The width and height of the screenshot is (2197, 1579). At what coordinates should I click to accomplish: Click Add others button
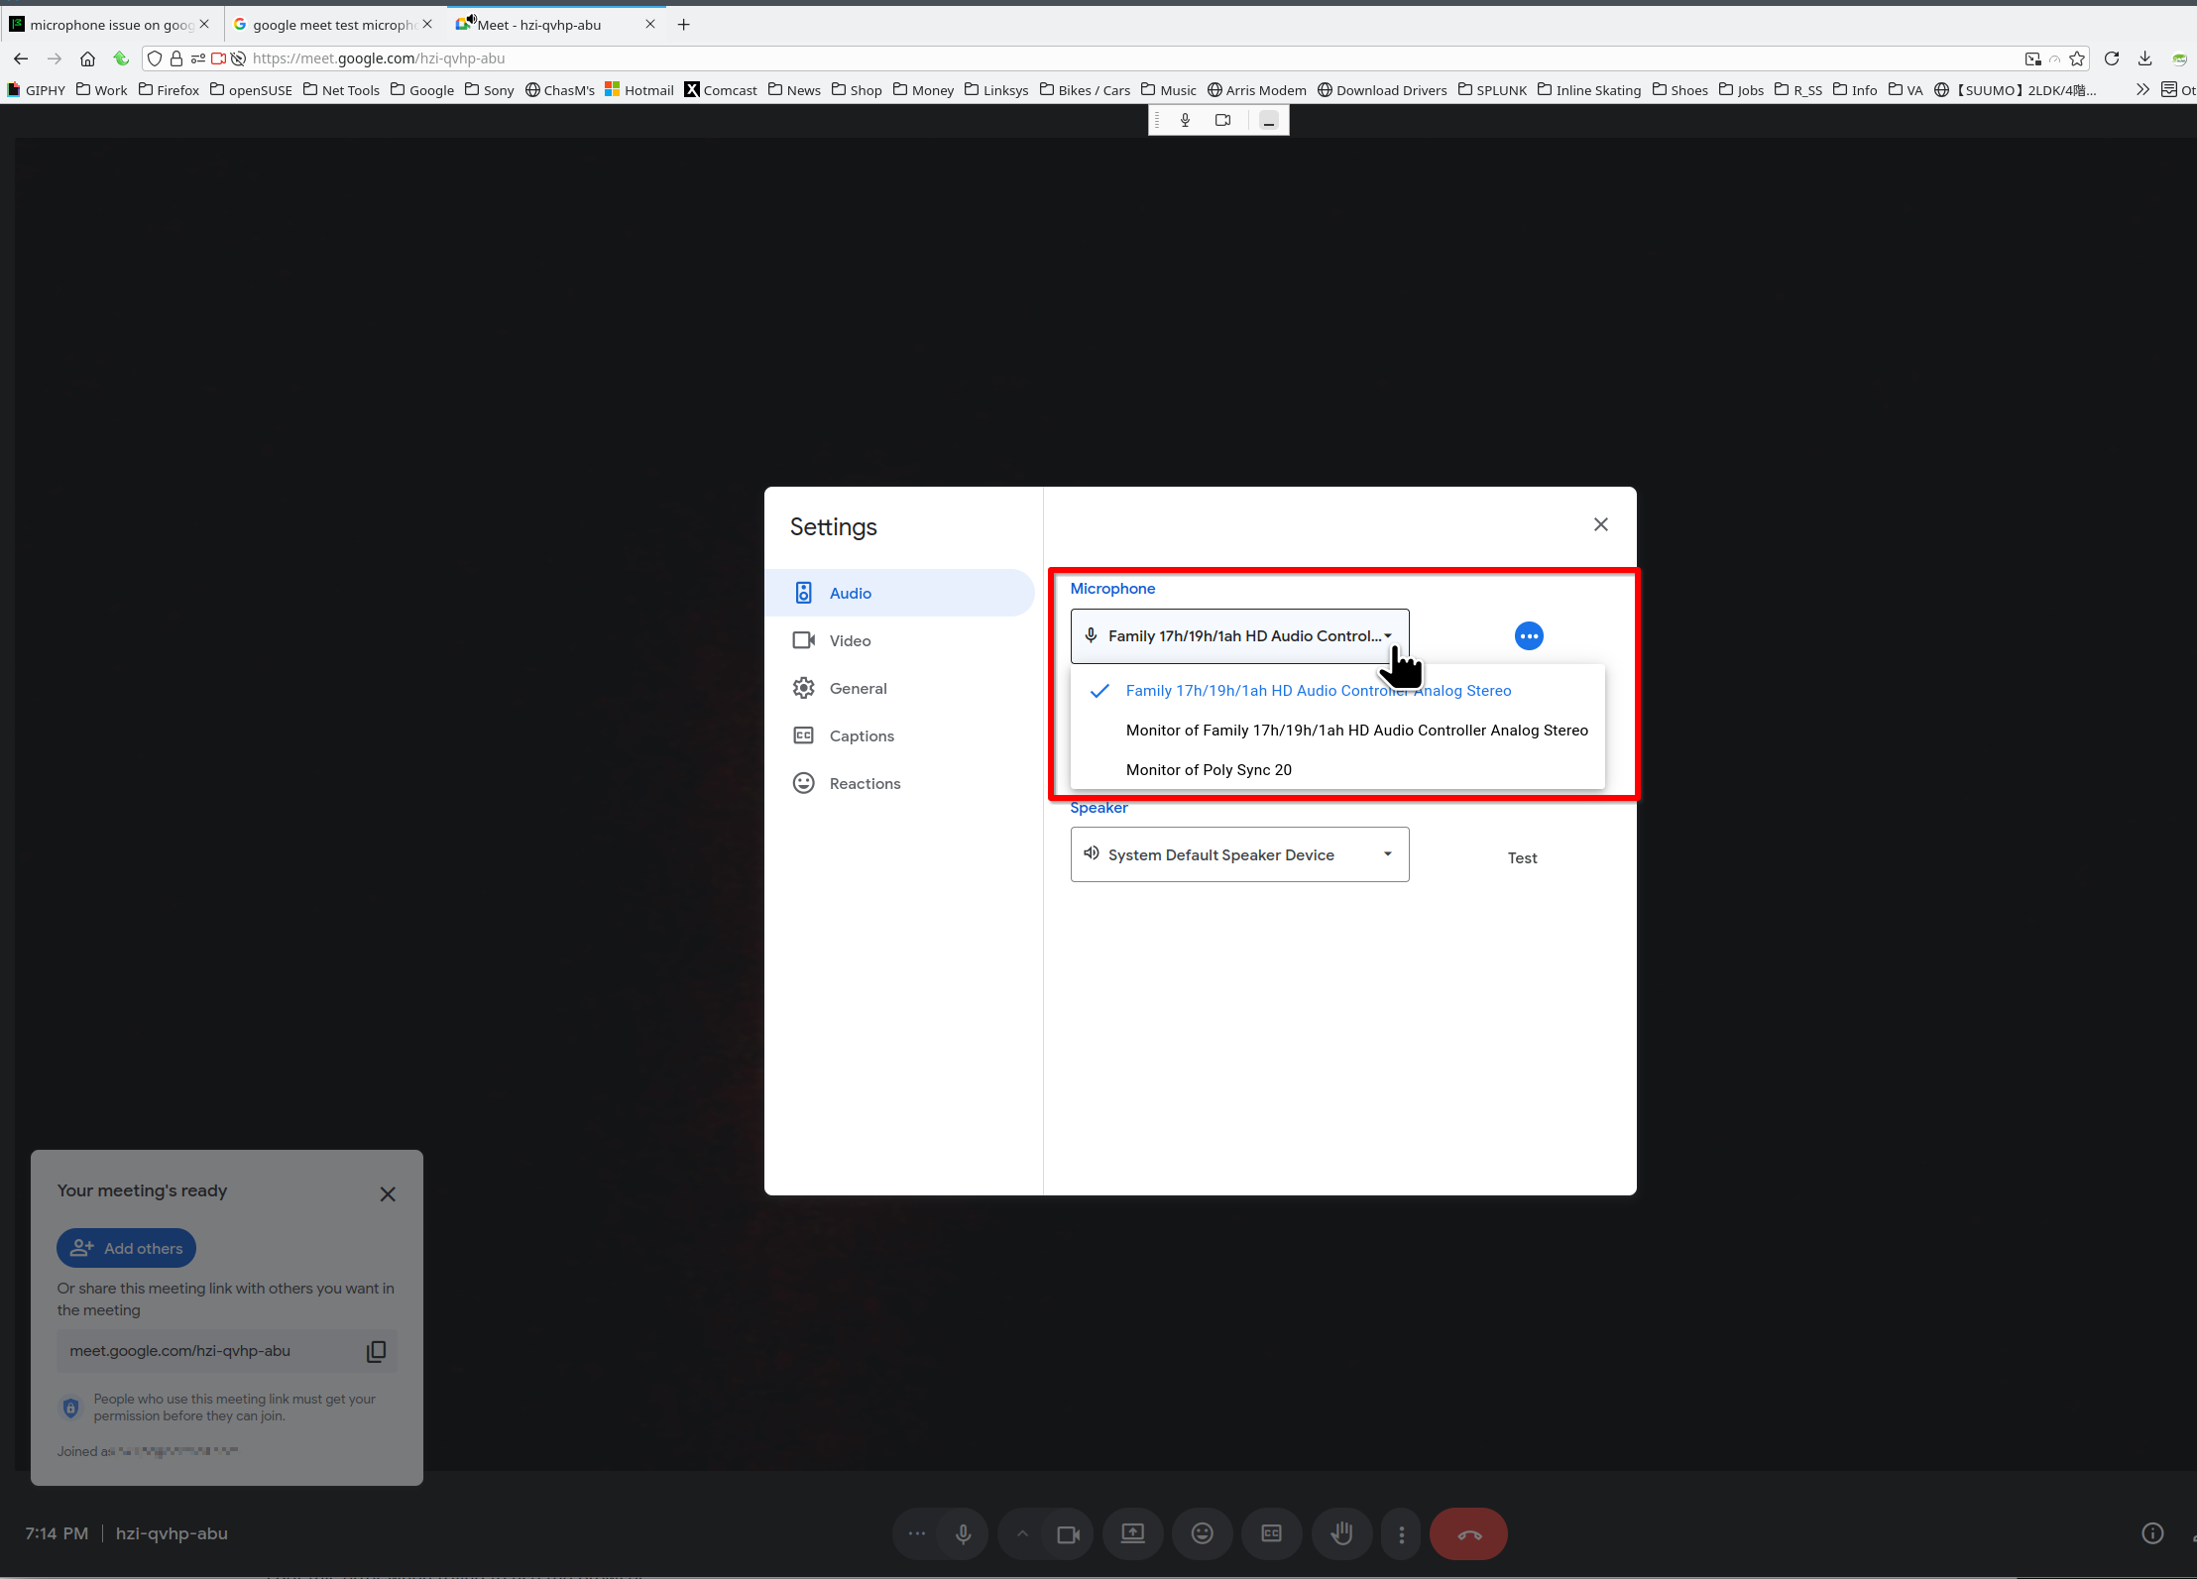pos(127,1249)
